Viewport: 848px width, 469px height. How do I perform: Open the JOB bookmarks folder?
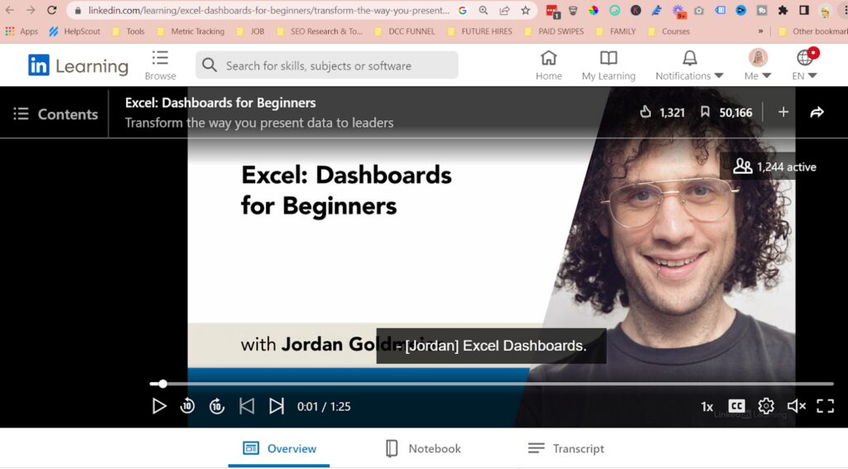(x=250, y=31)
